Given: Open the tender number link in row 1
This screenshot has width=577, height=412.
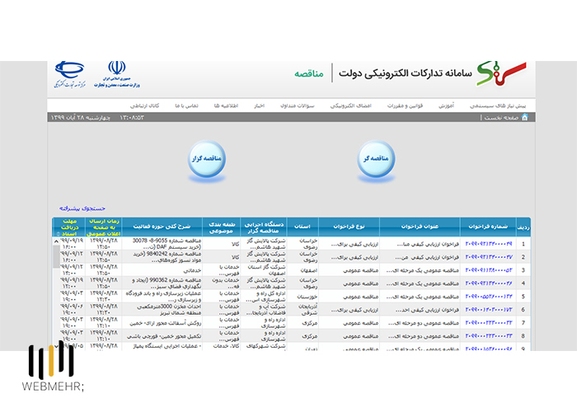Looking at the screenshot, I should coord(489,244).
